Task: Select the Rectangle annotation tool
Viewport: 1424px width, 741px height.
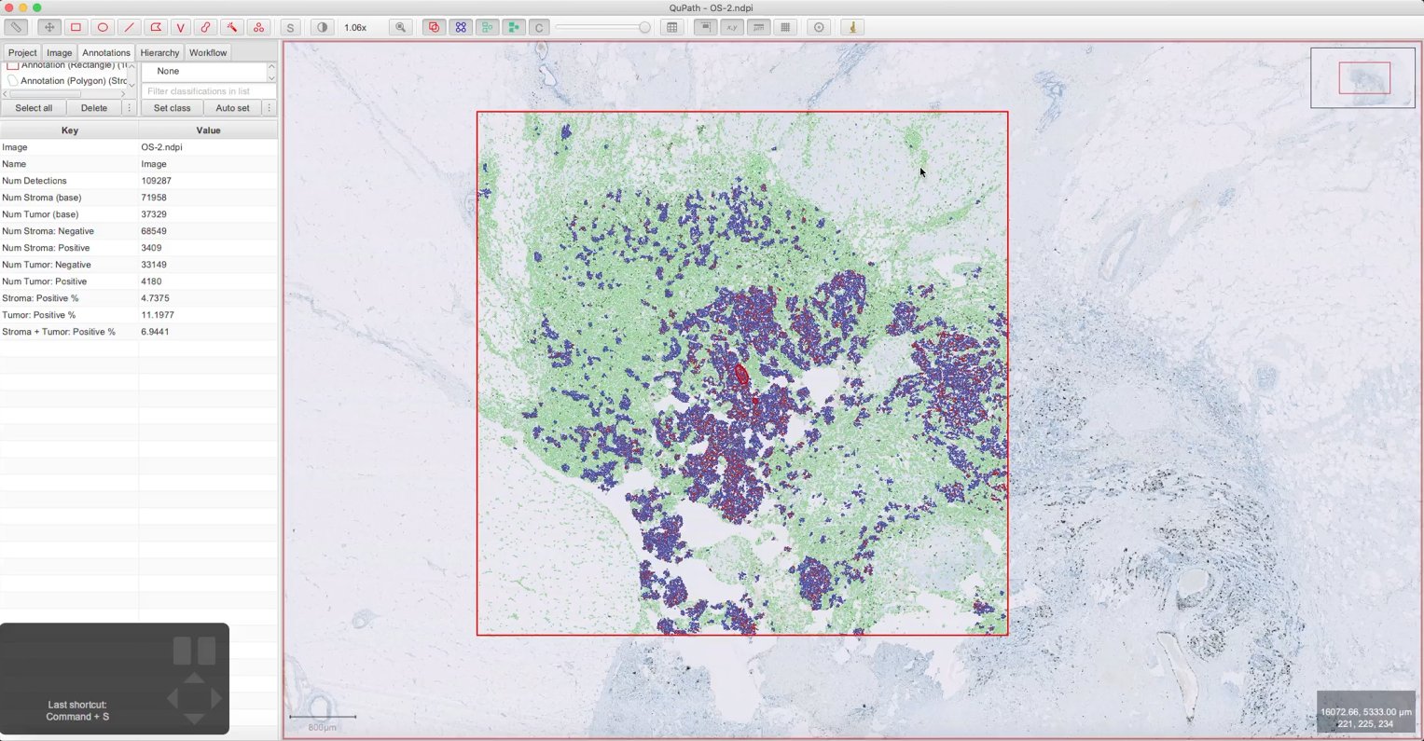Action: 76,27
